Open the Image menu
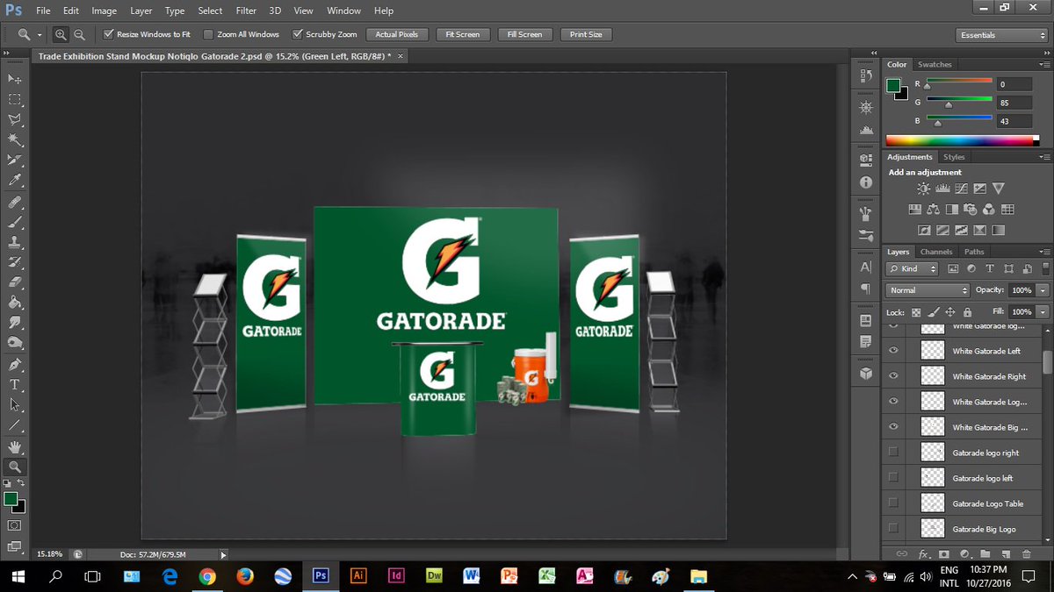The image size is (1054, 592). pyautogui.click(x=104, y=11)
